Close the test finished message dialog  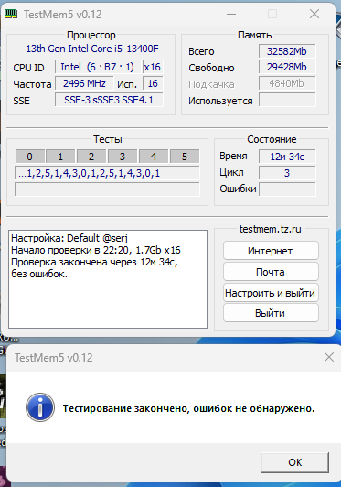(328, 357)
